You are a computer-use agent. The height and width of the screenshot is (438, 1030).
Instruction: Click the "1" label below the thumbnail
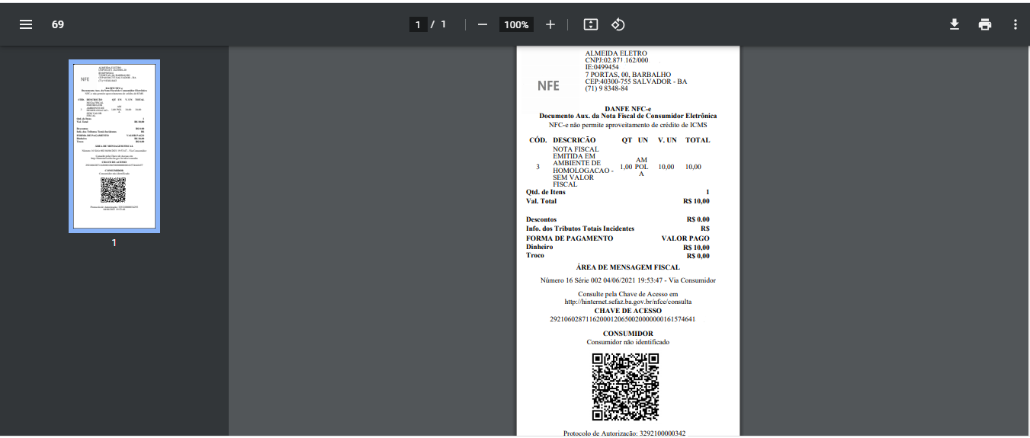pos(114,243)
